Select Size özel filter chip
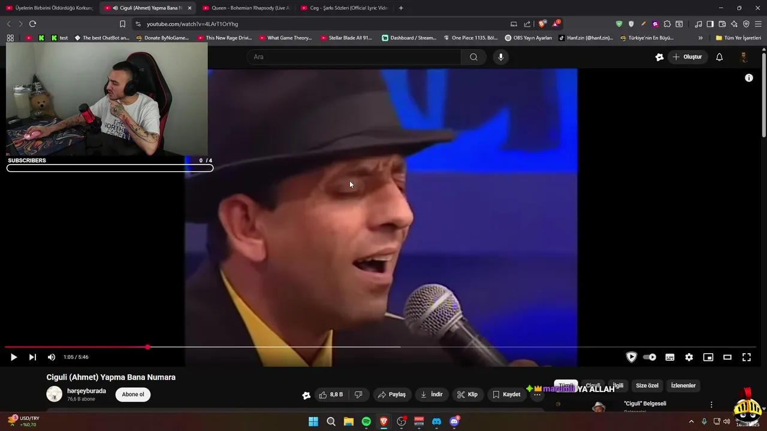The image size is (767, 431). (x=647, y=386)
